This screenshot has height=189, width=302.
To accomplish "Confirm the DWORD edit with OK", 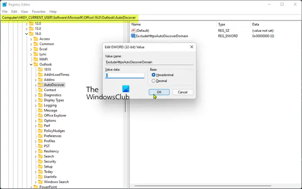I will coord(159,92).
